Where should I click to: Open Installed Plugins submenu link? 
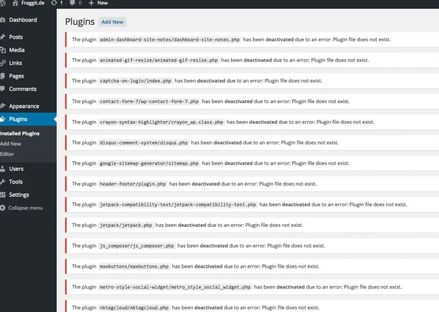(20, 134)
